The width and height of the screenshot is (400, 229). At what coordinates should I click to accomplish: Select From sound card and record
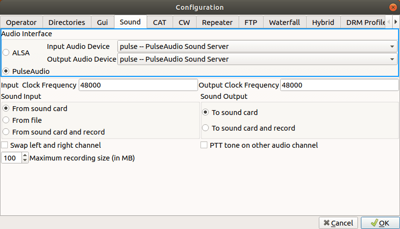(6, 132)
